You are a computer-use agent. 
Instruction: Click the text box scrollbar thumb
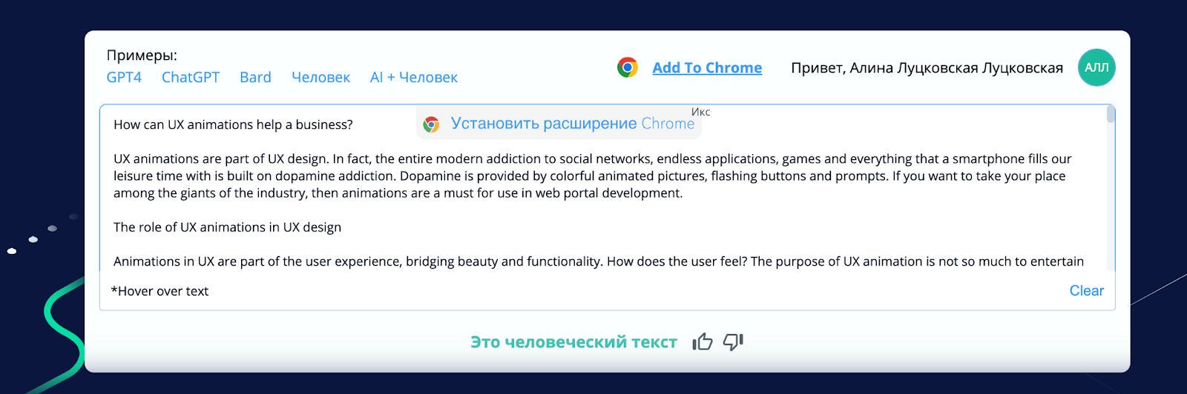point(1111,114)
